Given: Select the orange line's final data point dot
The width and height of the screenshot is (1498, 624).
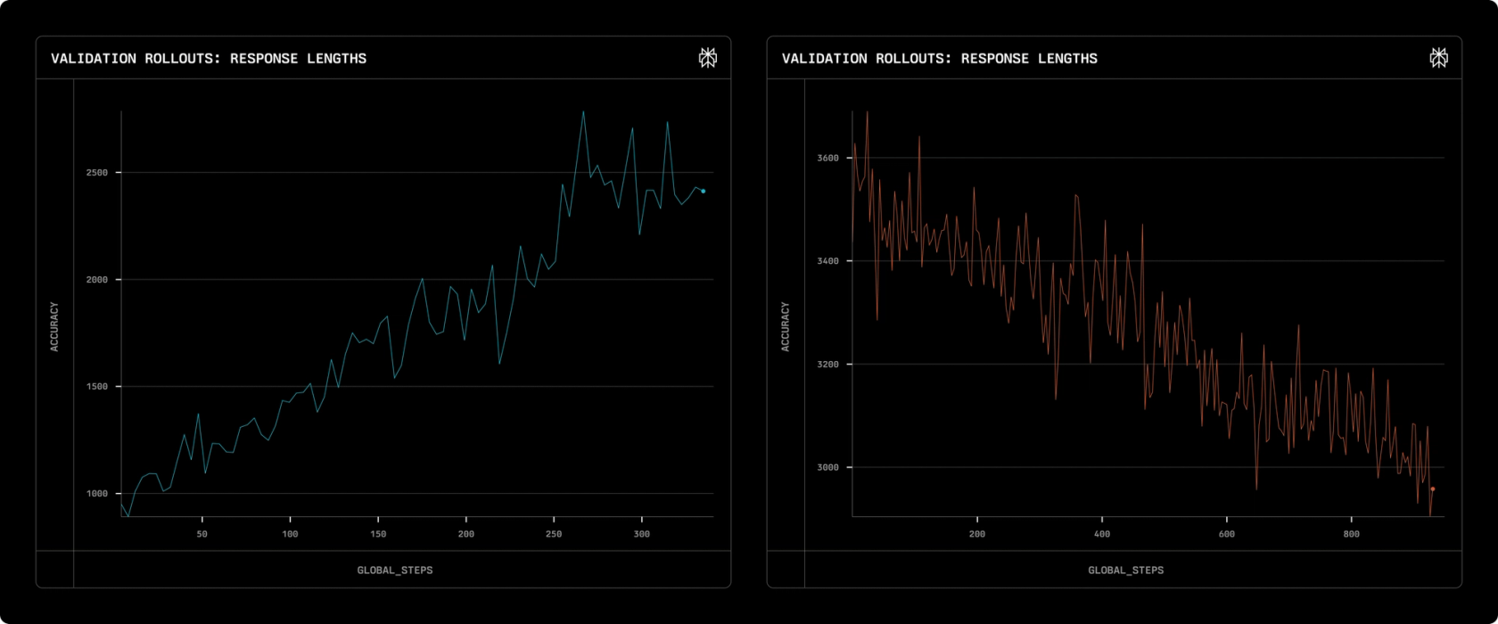Looking at the screenshot, I should tap(1433, 489).
